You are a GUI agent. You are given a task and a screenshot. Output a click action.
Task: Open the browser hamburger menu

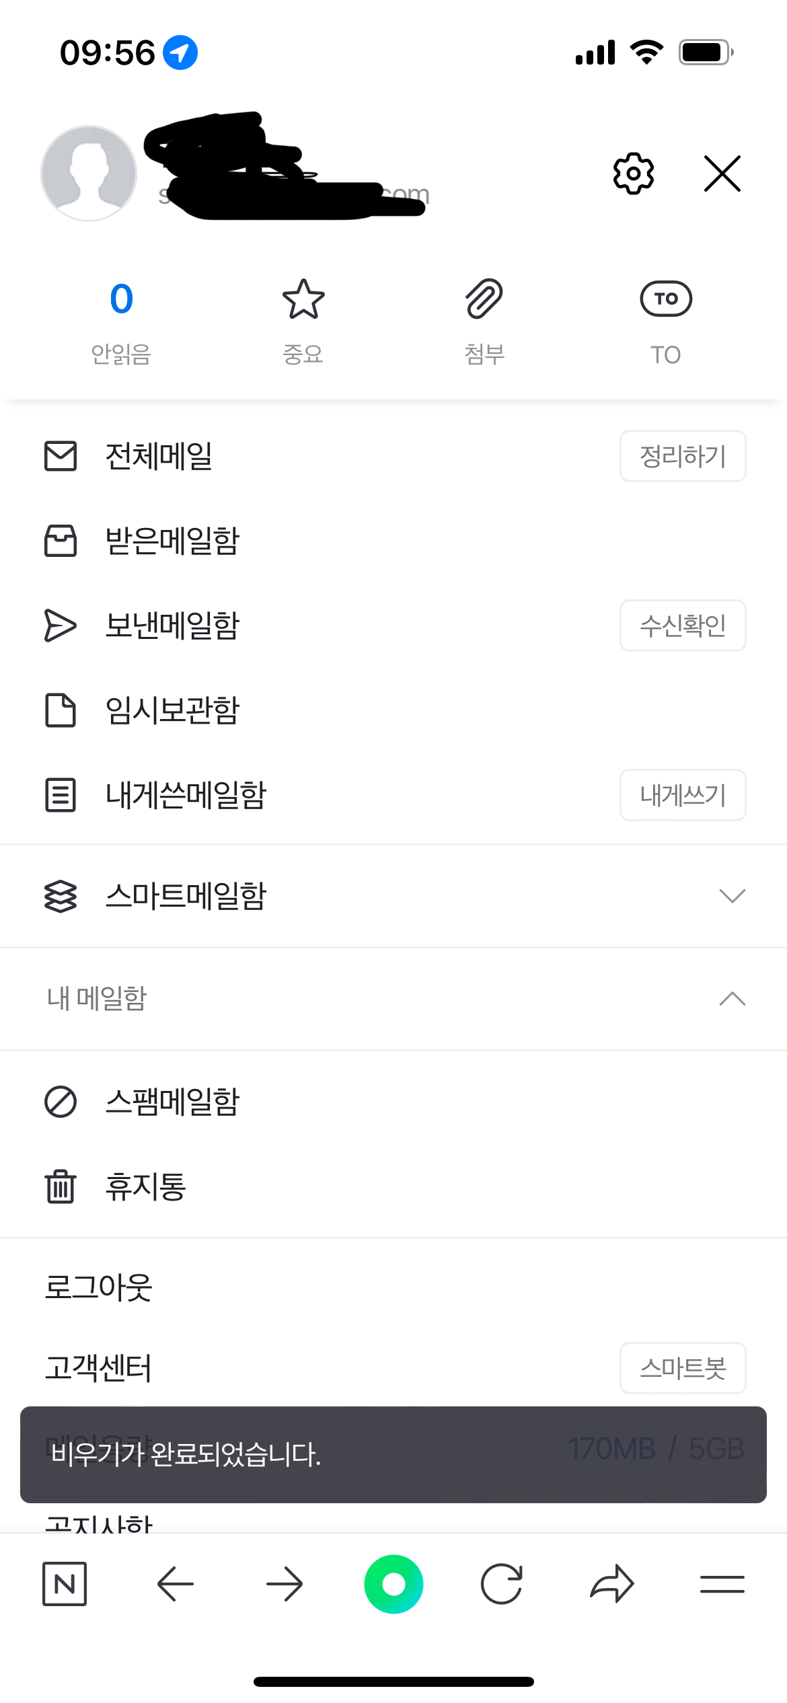click(x=722, y=1585)
